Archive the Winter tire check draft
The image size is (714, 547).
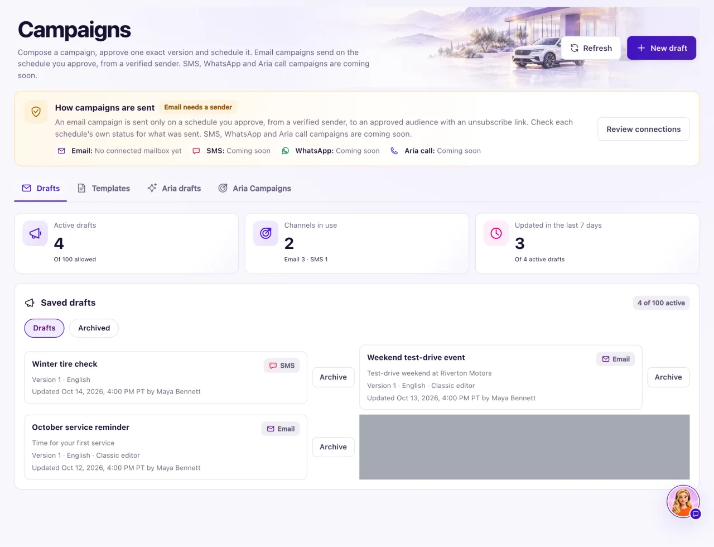tap(333, 377)
